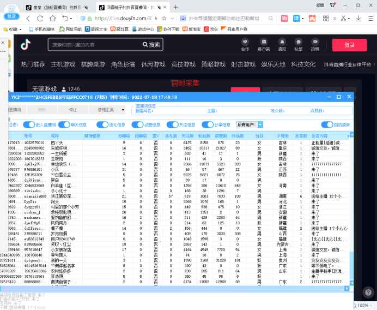Click the blue translate extension icon

click(296, 19)
